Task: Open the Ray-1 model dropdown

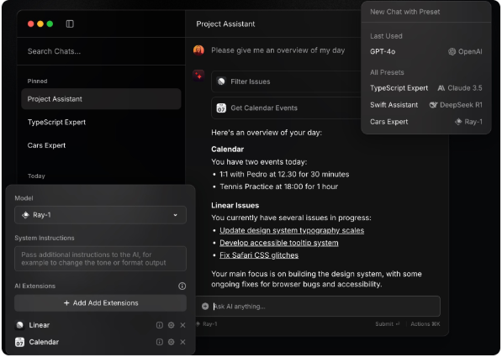Action: pyautogui.click(x=100, y=215)
